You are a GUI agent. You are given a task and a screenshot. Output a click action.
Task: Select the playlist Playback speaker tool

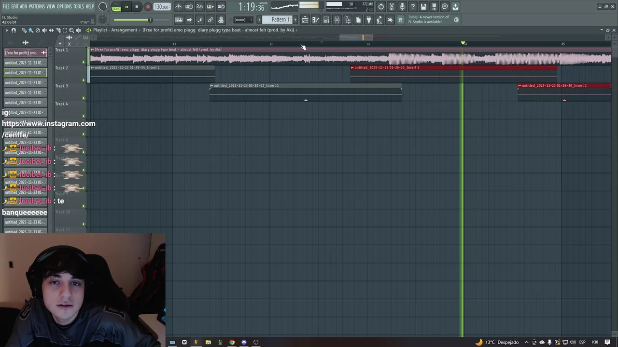(78, 30)
